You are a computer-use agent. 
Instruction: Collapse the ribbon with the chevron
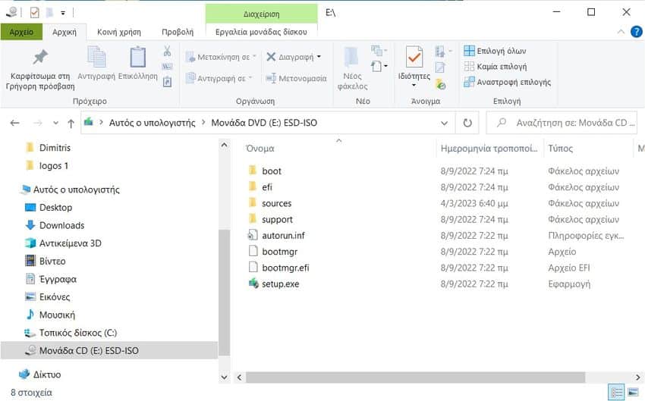click(621, 32)
